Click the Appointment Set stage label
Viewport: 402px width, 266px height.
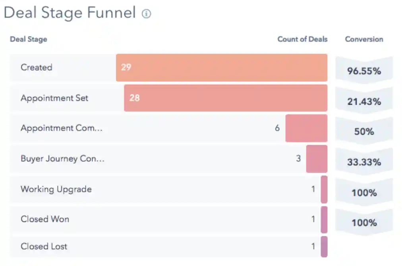54,98
